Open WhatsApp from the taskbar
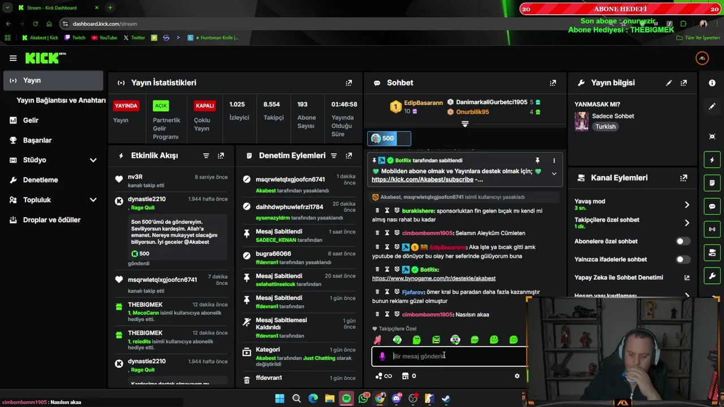The image size is (724, 407). point(363,399)
